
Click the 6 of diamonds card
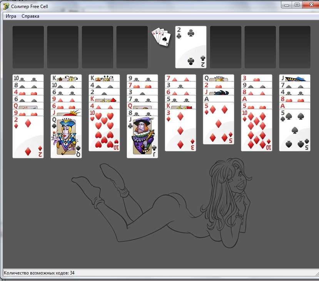point(180,92)
